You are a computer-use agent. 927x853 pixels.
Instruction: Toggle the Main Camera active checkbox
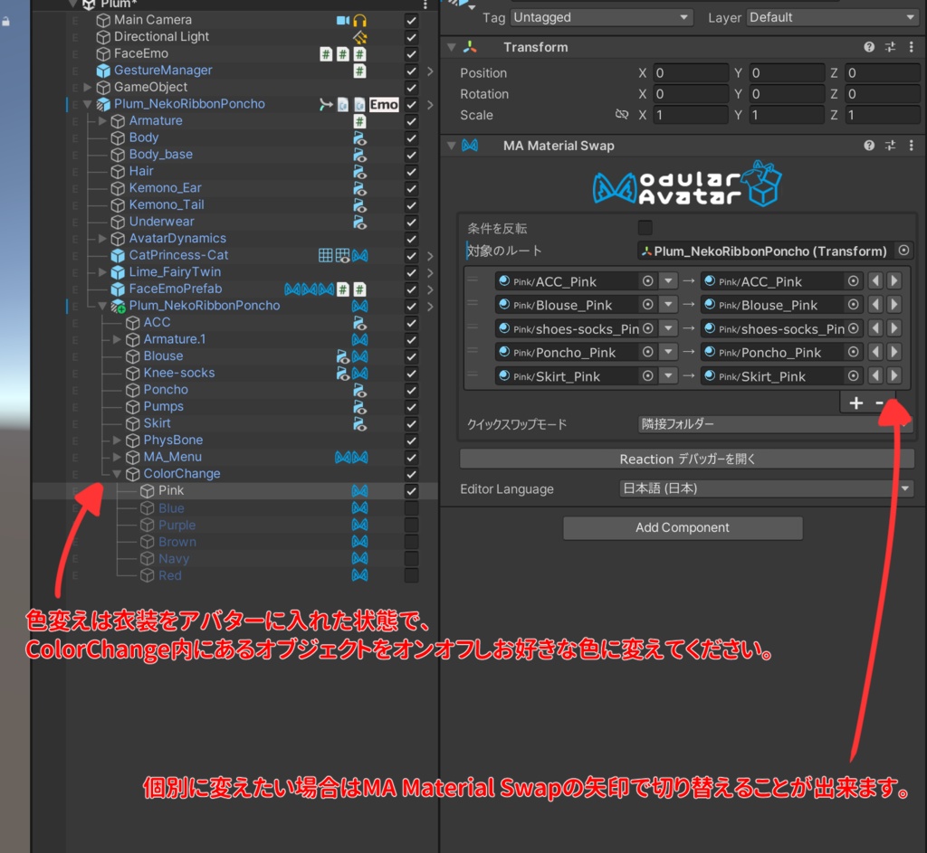412,21
